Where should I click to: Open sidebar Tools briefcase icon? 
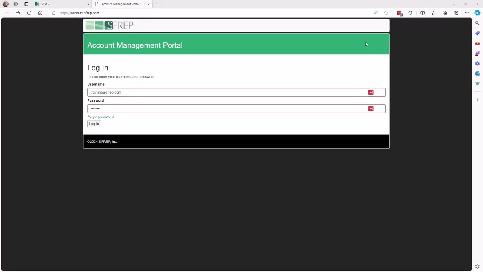477,43
